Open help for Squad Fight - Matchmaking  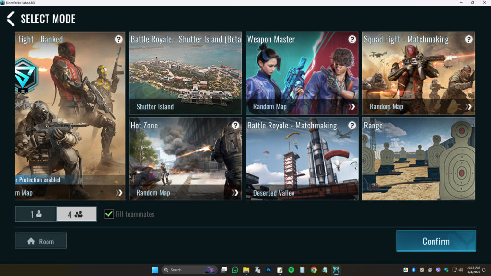coord(468,39)
